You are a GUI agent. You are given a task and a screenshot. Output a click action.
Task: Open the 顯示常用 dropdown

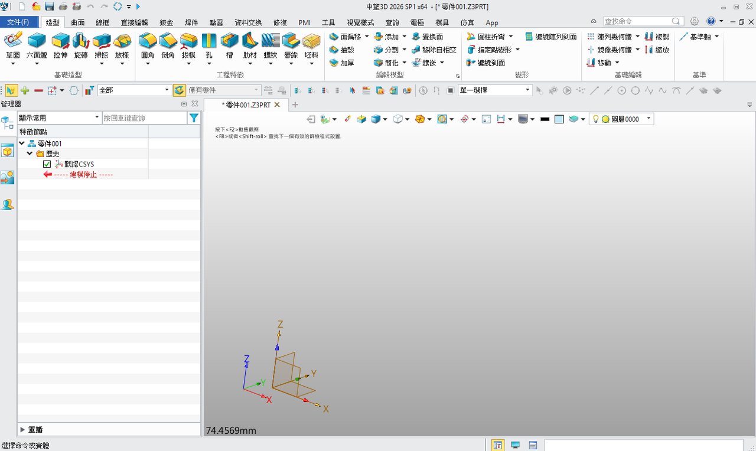point(59,118)
